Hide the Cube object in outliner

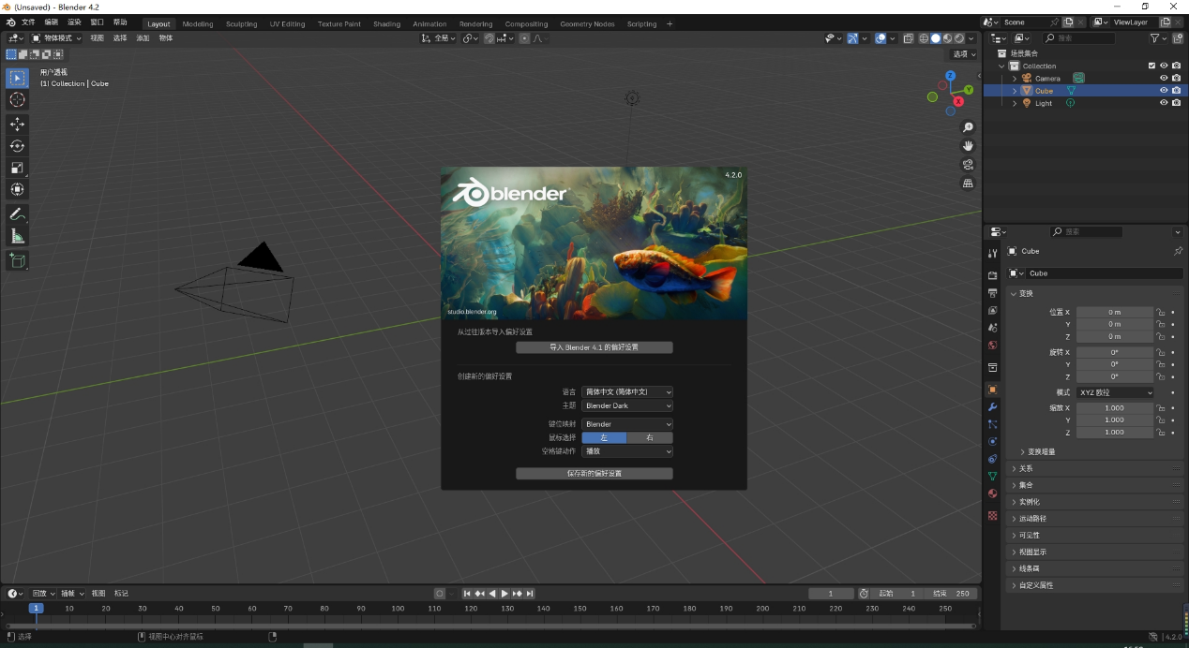(1164, 91)
